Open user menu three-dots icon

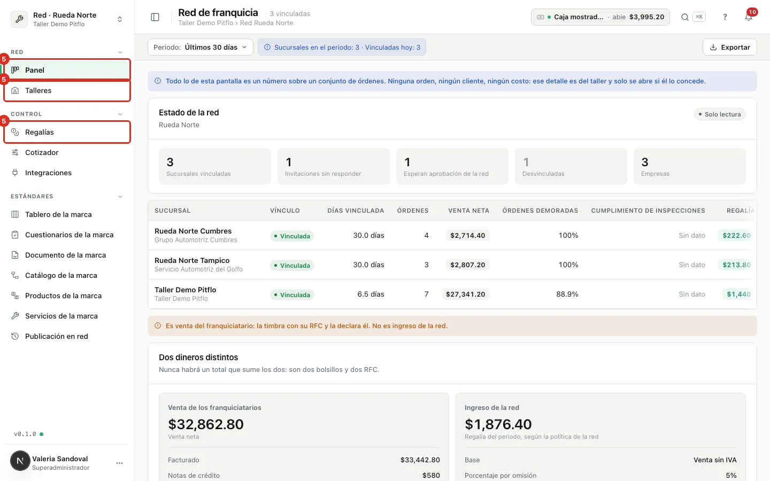point(119,463)
